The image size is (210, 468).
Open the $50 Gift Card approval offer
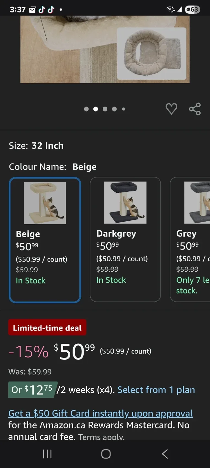coord(100,413)
